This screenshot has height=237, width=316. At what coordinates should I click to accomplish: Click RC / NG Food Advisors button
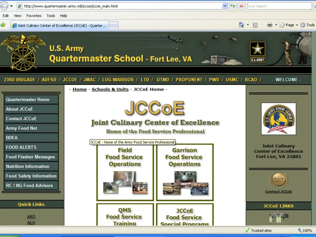coord(31,185)
